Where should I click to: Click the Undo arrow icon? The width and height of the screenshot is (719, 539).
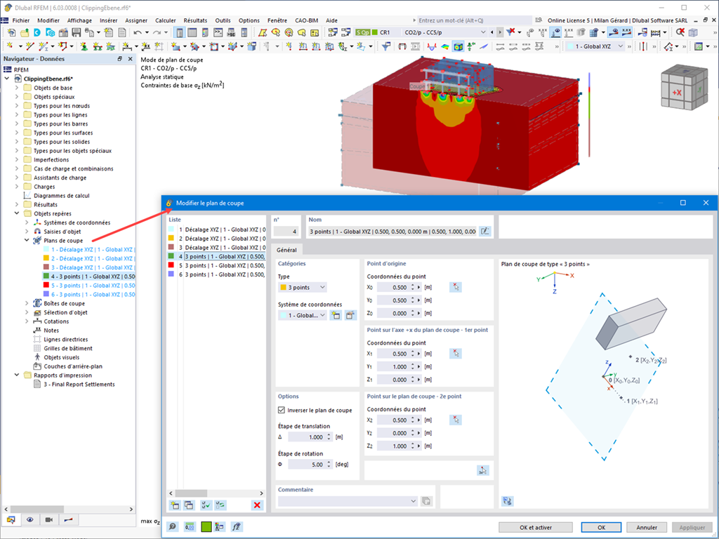pos(137,32)
